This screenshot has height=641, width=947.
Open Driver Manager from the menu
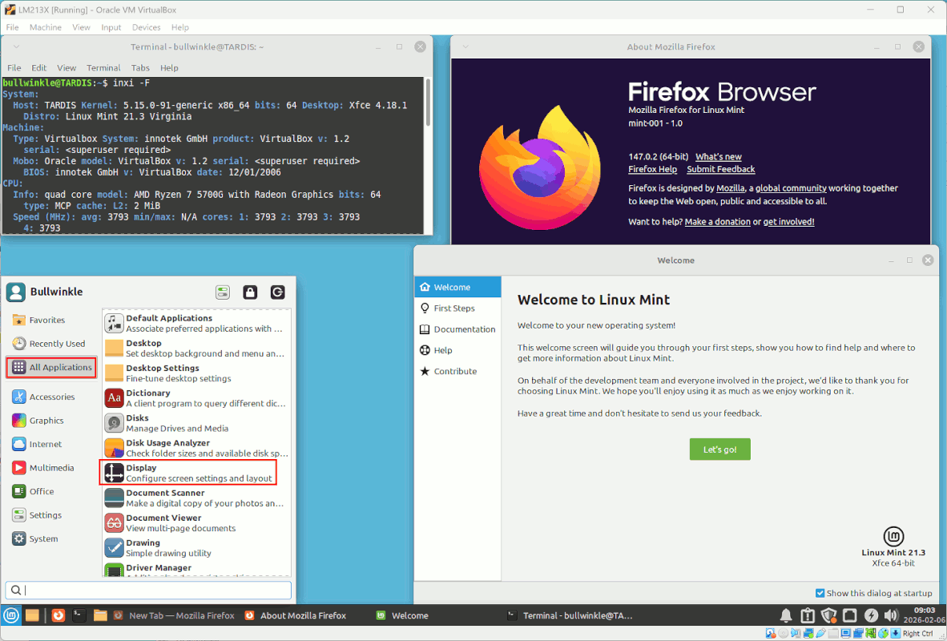[197, 569]
